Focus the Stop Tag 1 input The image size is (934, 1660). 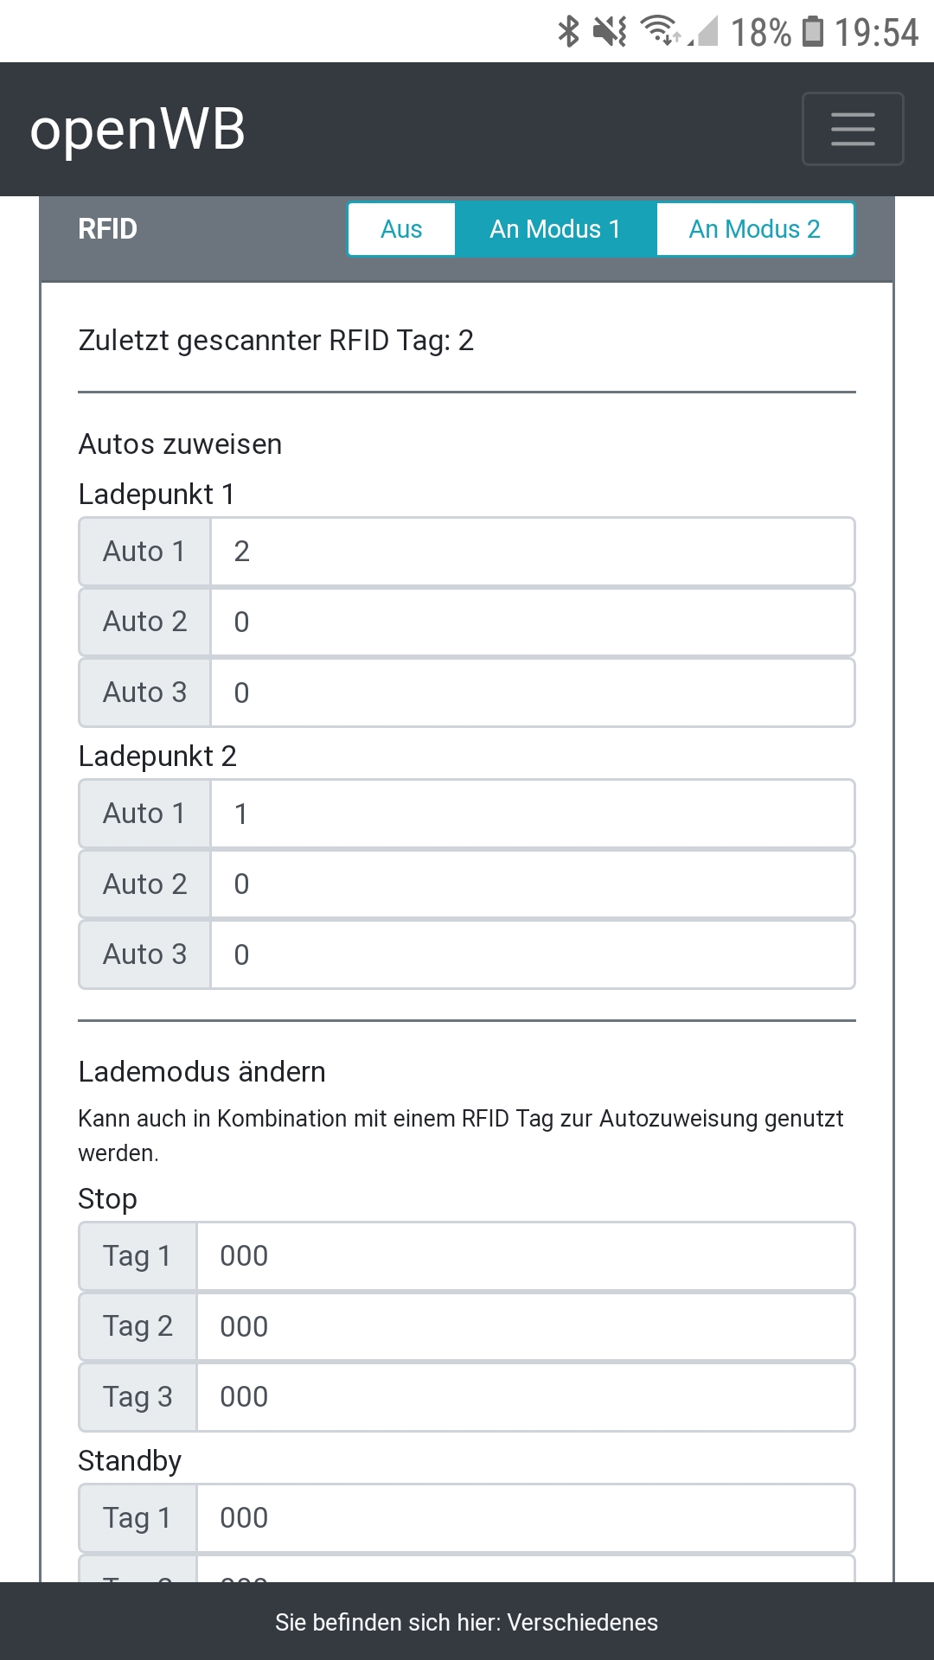[x=525, y=1256]
